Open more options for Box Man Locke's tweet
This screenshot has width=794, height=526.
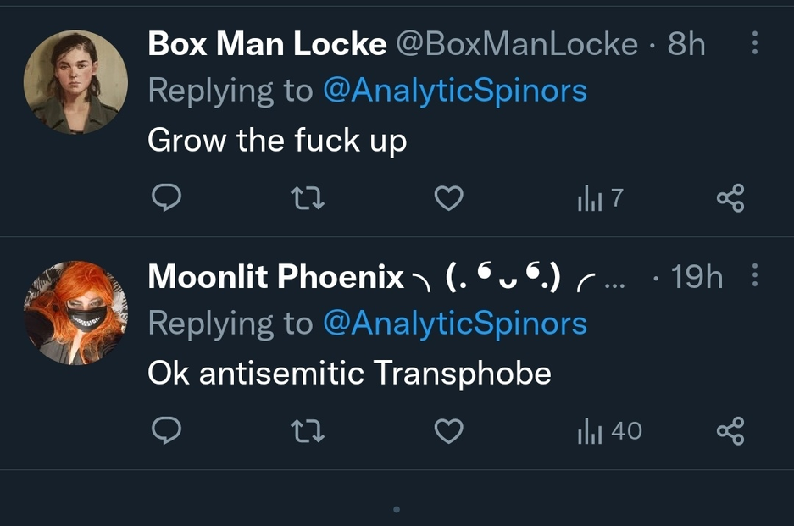tap(756, 43)
